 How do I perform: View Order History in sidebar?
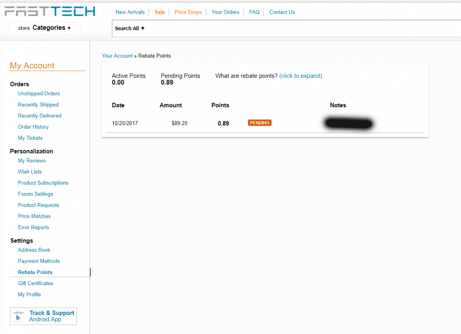[33, 127]
